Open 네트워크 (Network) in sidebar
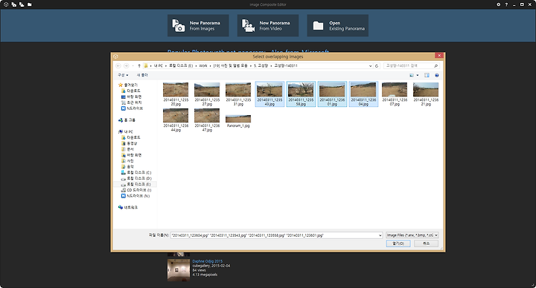Image resolution: width=536 pixels, height=288 pixels. (x=127, y=207)
